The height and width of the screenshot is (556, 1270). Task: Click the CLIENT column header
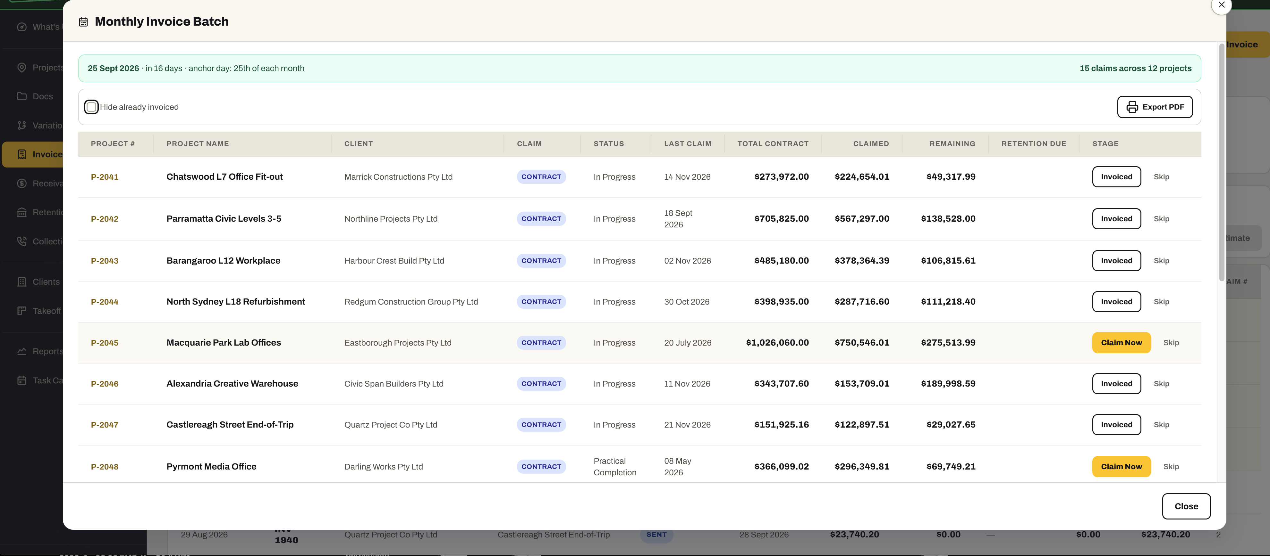(359, 144)
